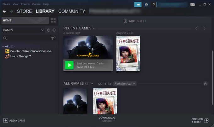Switch to the COMMUNITY tab
The height and width of the screenshot is (127, 214).
72,11
